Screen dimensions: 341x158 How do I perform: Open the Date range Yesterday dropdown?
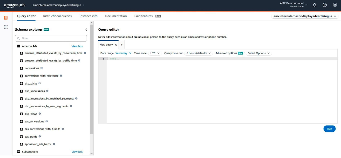click(x=123, y=53)
